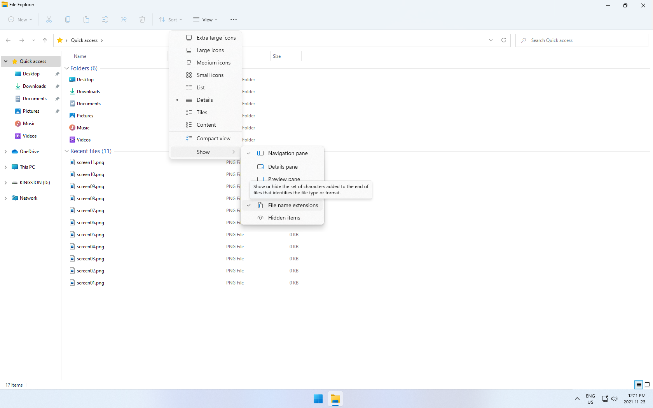Open screen05.png from recent files
This screenshot has height=408, width=653.
(90, 235)
